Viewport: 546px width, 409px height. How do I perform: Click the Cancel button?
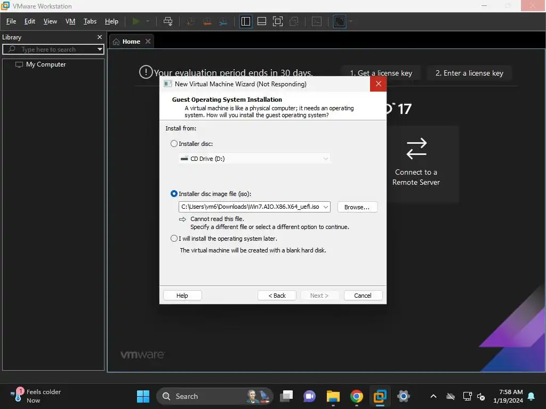click(363, 295)
